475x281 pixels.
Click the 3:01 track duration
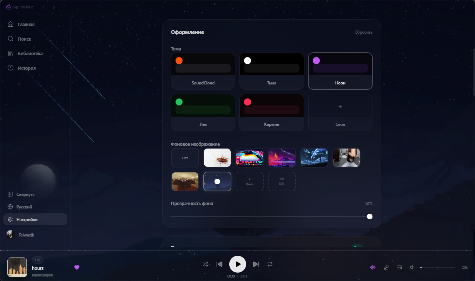(x=244, y=276)
